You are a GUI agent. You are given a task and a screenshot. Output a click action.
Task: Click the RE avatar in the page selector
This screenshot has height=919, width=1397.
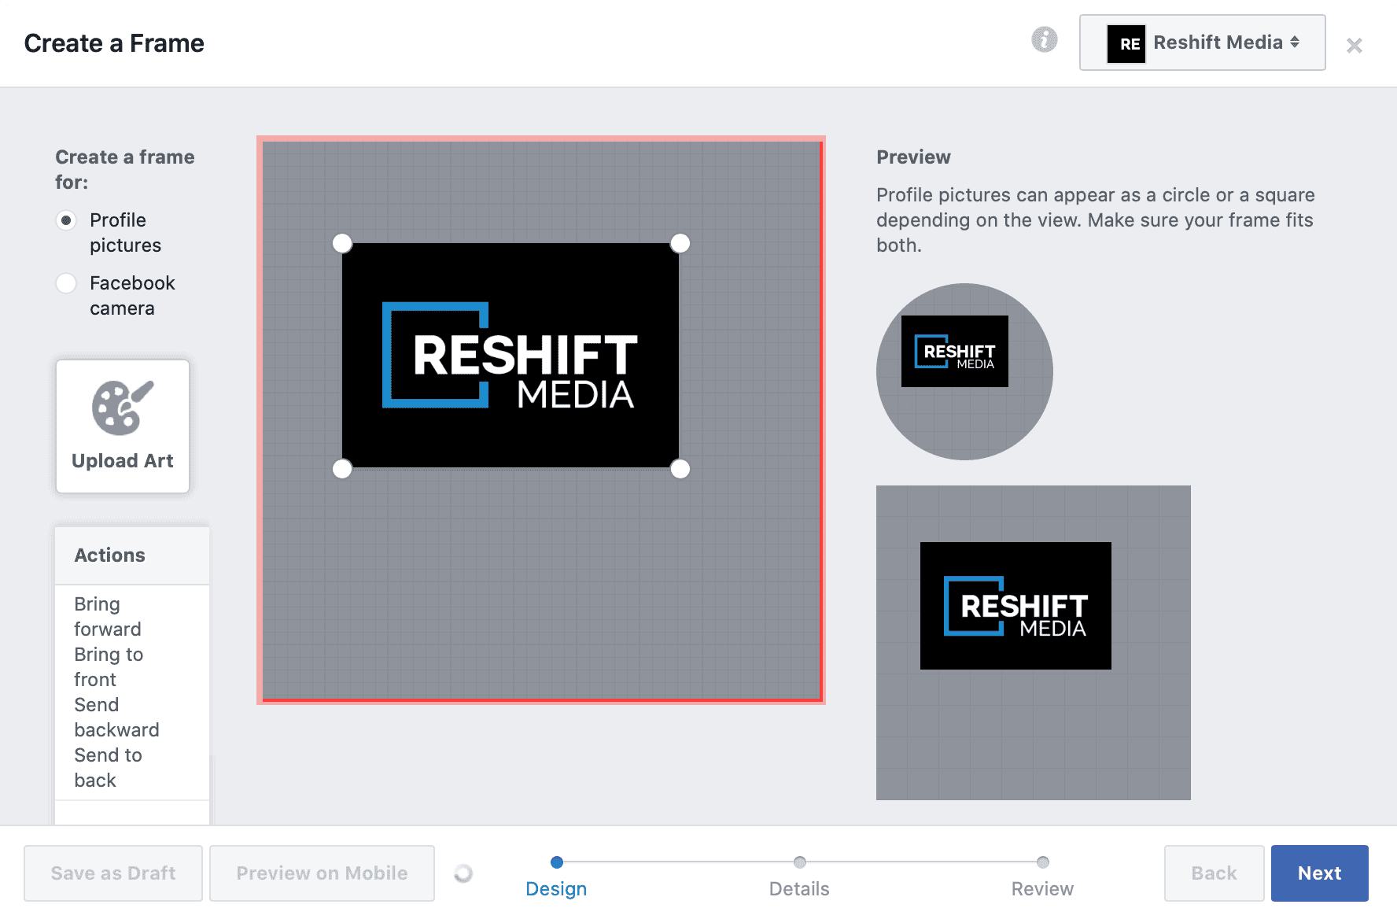1126,43
